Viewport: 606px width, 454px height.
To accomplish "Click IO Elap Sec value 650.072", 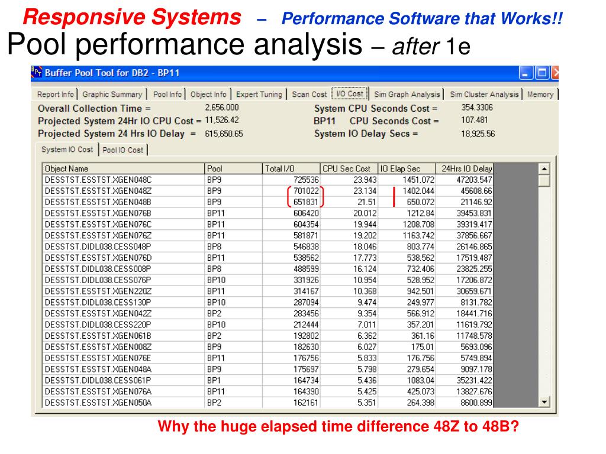I will click(x=421, y=202).
